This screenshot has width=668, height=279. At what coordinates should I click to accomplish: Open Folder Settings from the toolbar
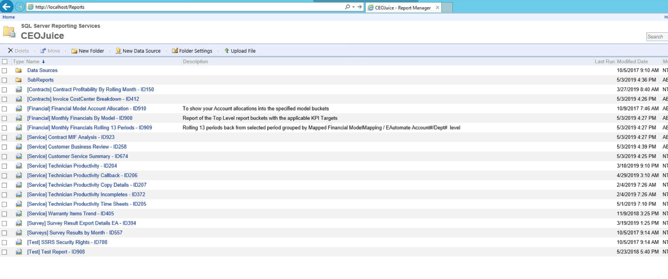[192, 51]
